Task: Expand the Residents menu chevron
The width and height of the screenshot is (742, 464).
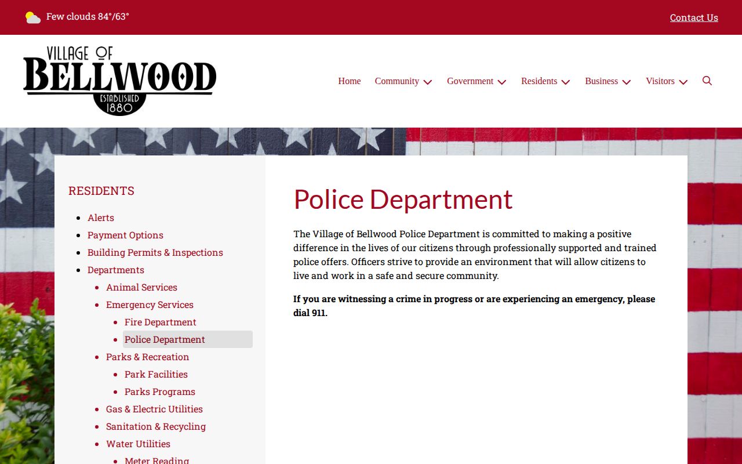Action: click(x=566, y=82)
